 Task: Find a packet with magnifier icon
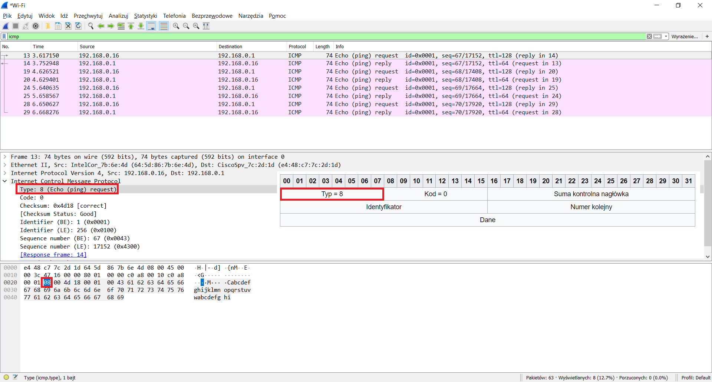click(x=90, y=26)
